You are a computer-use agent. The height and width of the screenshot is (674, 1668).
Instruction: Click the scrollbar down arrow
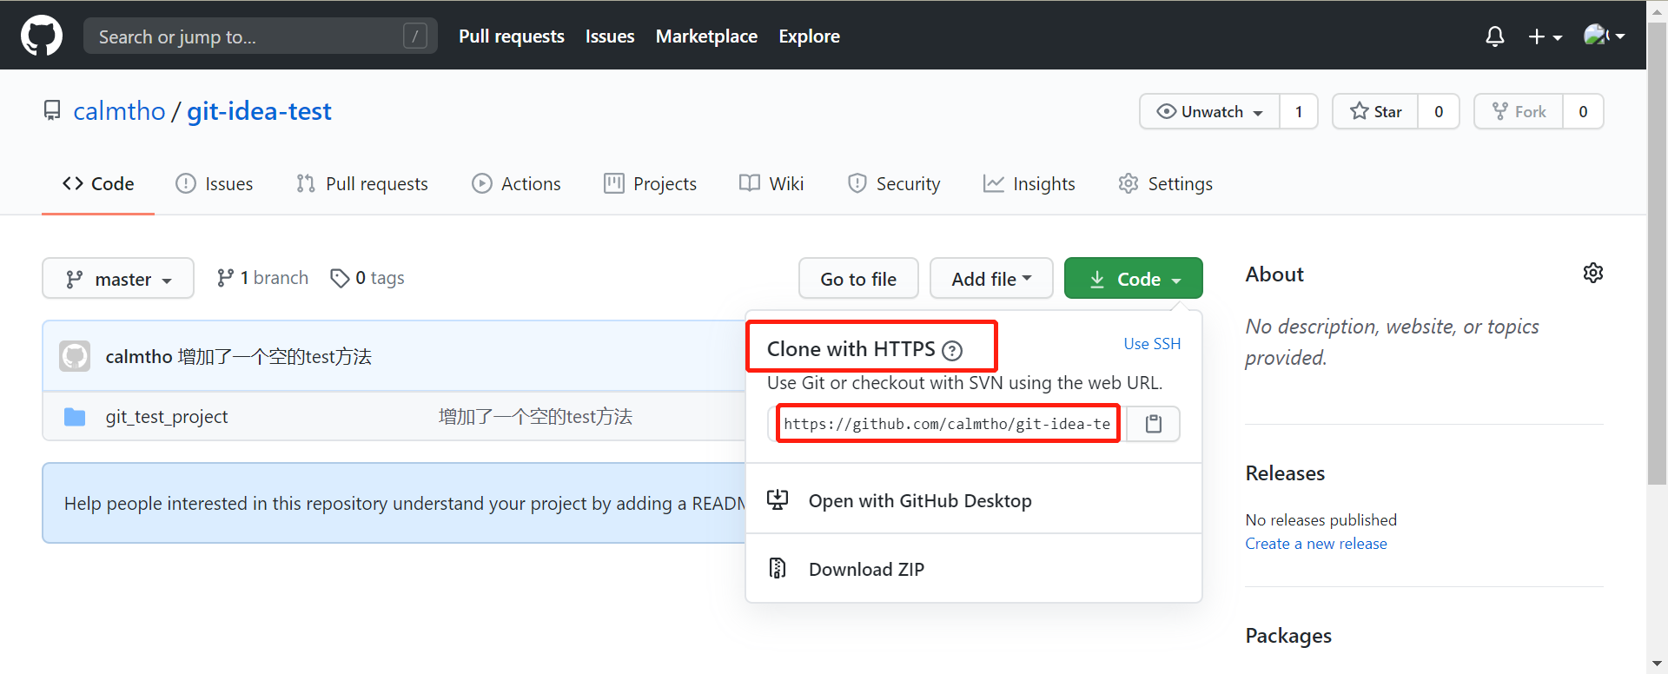[x=1657, y=664]
